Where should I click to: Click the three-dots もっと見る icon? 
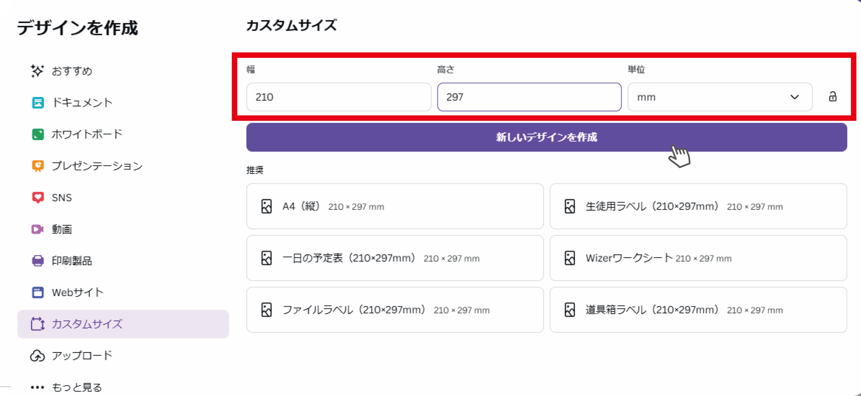click(x=37, y=387)
